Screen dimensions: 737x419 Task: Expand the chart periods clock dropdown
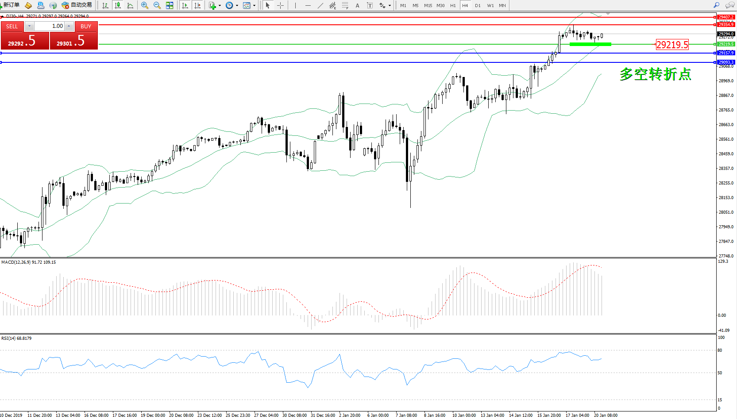point(237,6)
